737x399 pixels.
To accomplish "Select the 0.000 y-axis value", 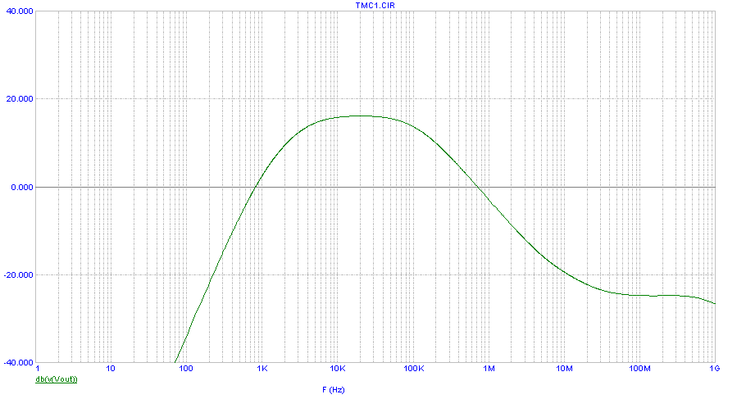I will click(21, 187).
